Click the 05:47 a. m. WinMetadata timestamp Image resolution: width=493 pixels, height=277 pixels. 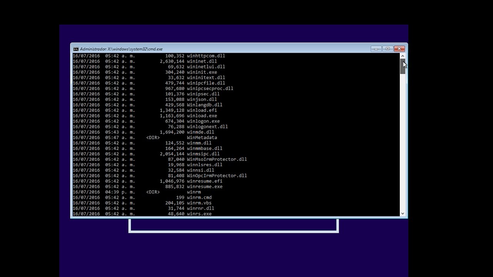[120, 137]
